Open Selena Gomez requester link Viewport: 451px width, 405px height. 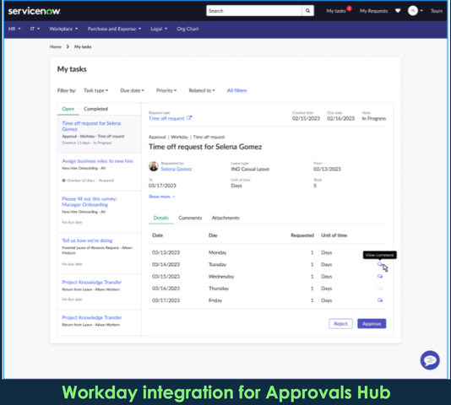point(177,169)
